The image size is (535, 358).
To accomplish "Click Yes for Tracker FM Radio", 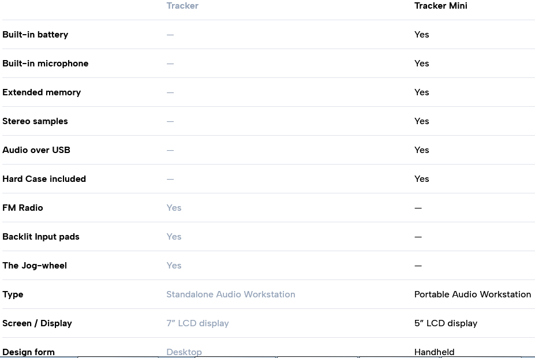I will 174,208.
